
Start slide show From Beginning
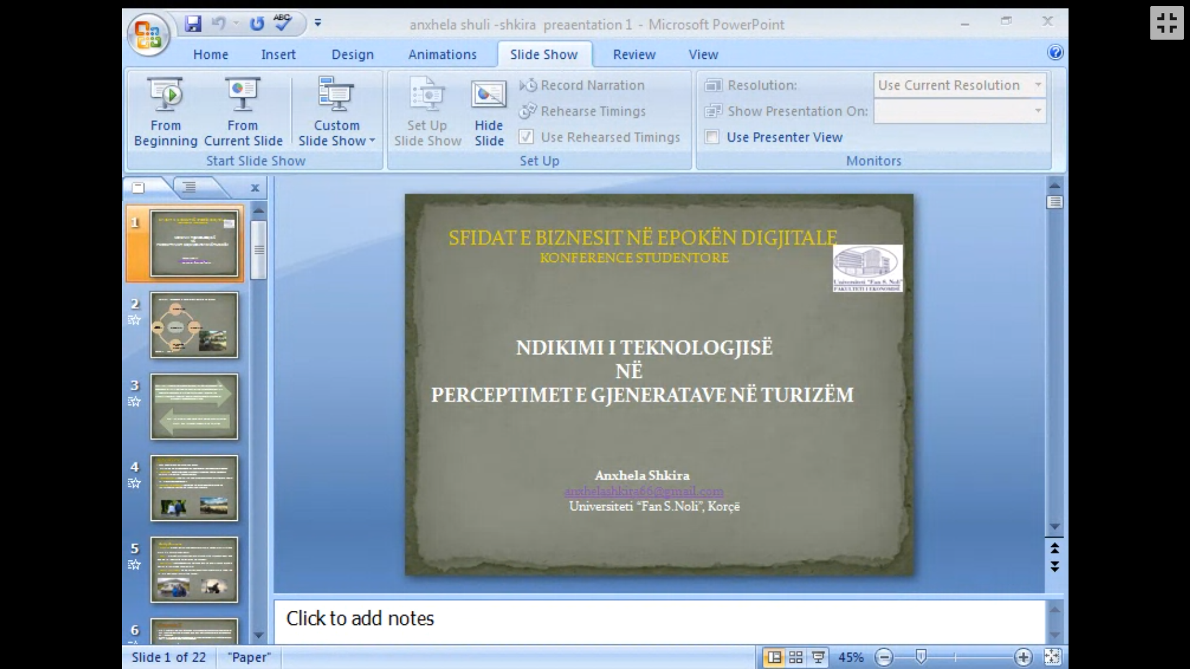tap(165, 111)
